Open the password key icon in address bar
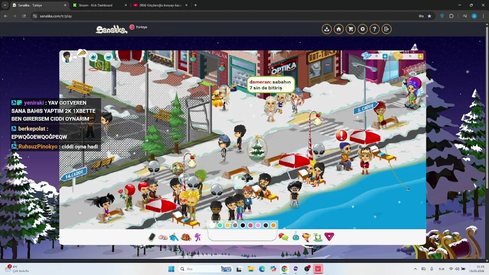Image resolution: width=489 pixels, height=275 pixels. coord(421,16)
